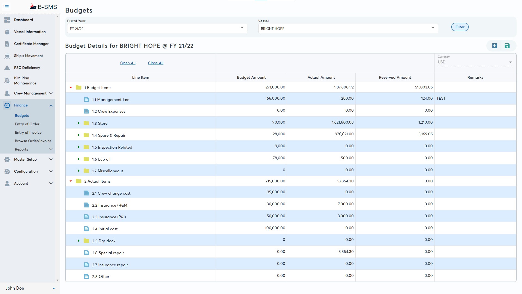Expand the 1.3 Store line item
The height and width of the screenshot is (294, 522).
(79, 123)
